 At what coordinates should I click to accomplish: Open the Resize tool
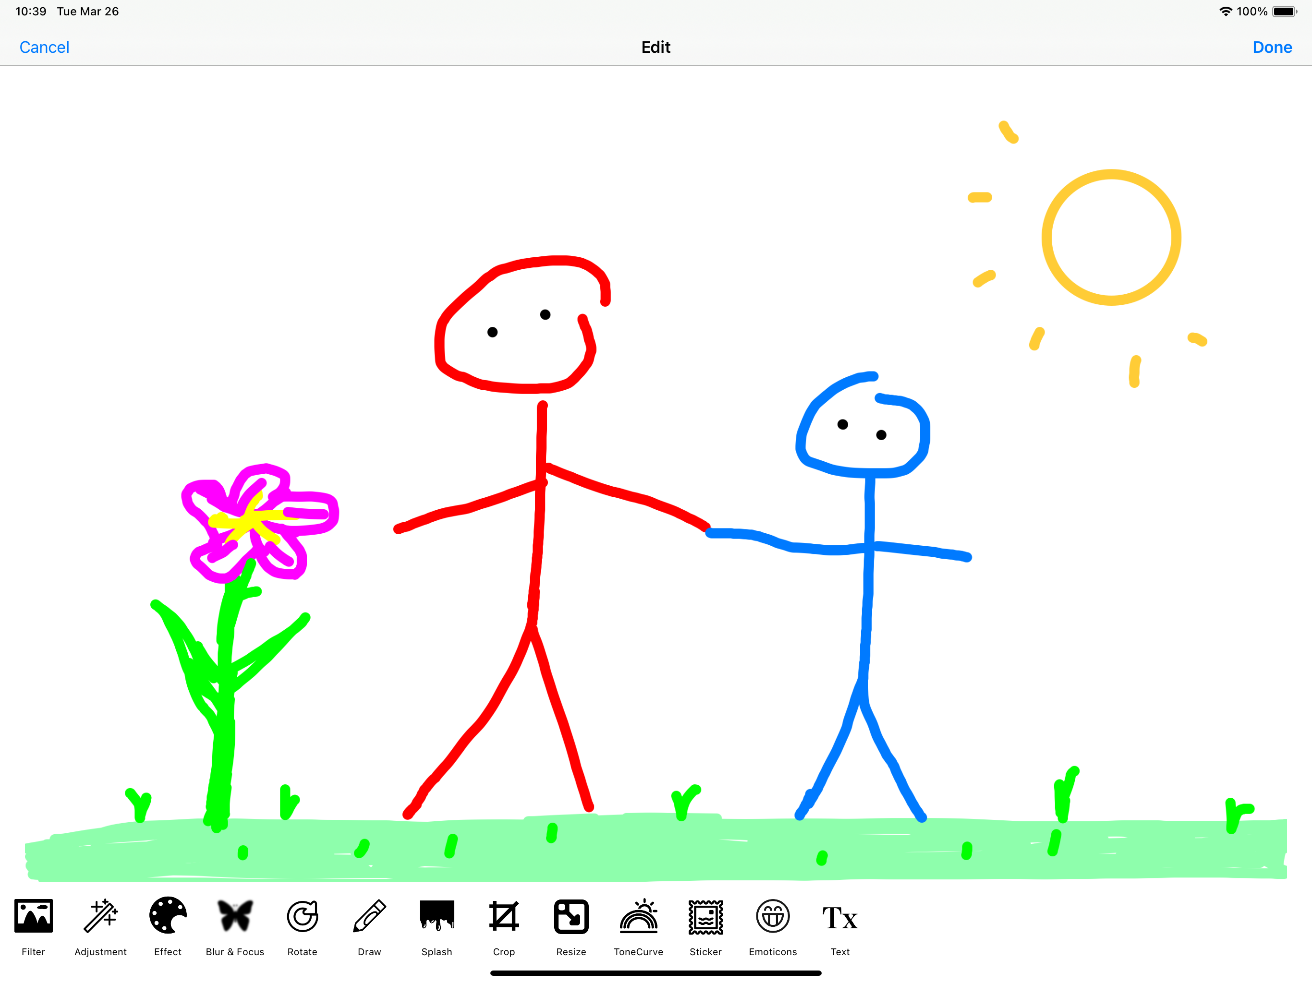click(x=571, y=927)
